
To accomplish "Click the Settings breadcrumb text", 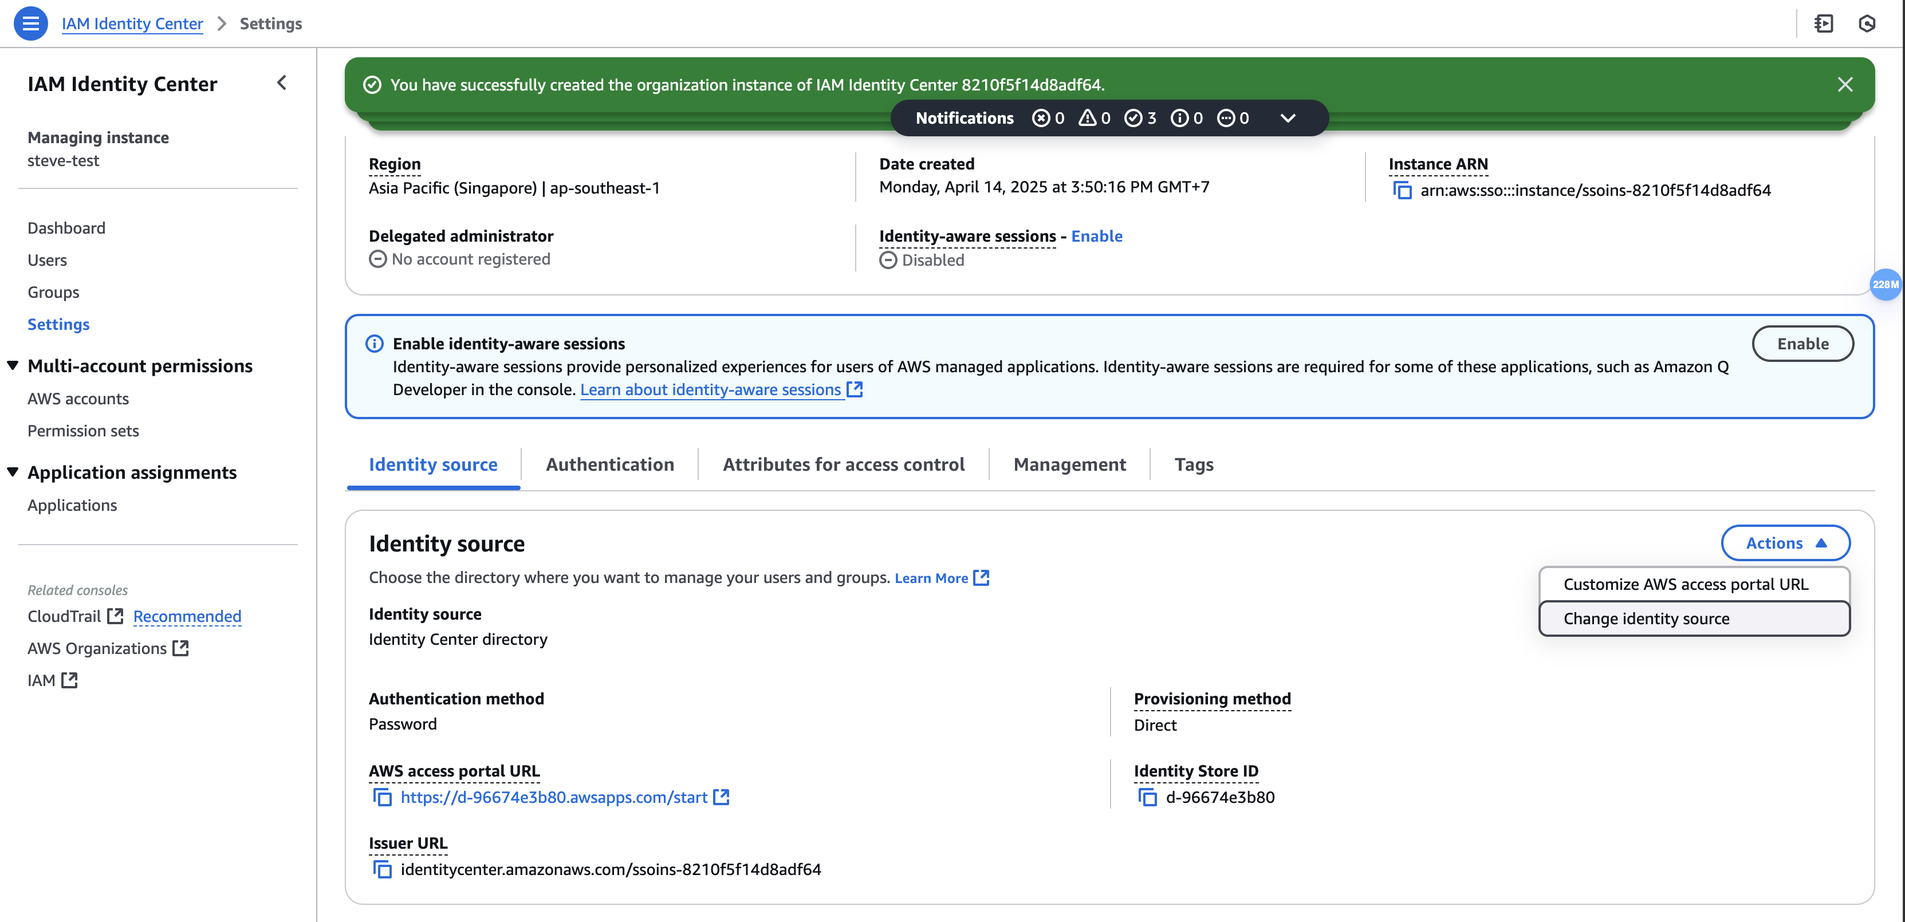I will click(x=271, y=23).
